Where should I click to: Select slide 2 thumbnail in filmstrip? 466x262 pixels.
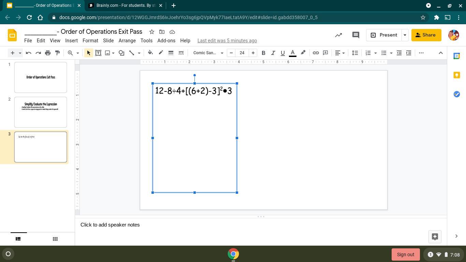pyautogui.click(x=41, y=112)
